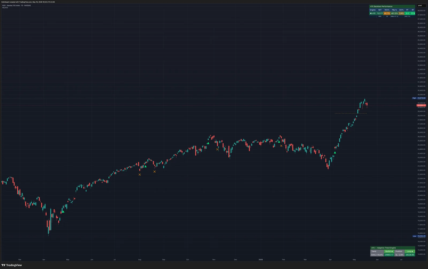Click the 'Bullish ▲' trend cell
Screen dimensions: 428x269
[389, 251]
